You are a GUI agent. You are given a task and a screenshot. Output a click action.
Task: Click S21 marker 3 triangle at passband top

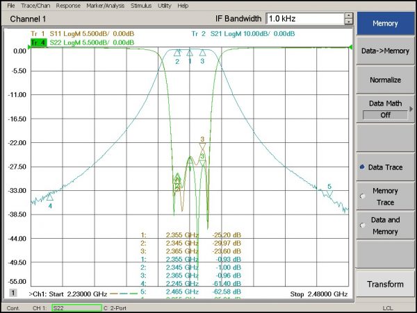(202, 53)
